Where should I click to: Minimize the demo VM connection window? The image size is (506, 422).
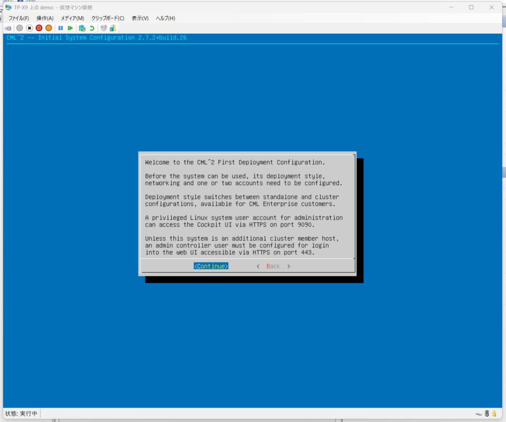click(451, 7)
